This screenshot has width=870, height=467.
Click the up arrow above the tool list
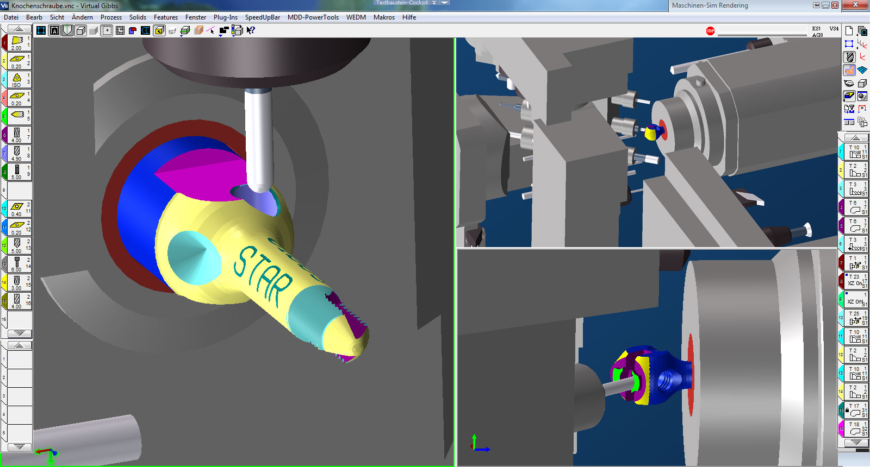(x=20, y=29)
